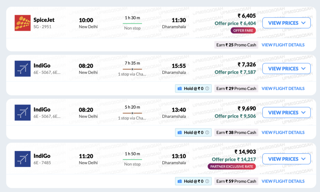Click 7 h 35 m duration

click(132, 63)
